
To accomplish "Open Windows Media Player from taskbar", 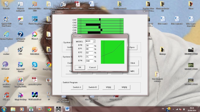I will pyautogui.click(x=22, y=109).
